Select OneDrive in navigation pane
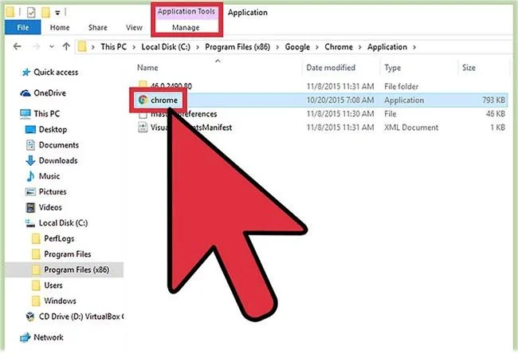The image size is (518, 354). [x=50, y=93]
